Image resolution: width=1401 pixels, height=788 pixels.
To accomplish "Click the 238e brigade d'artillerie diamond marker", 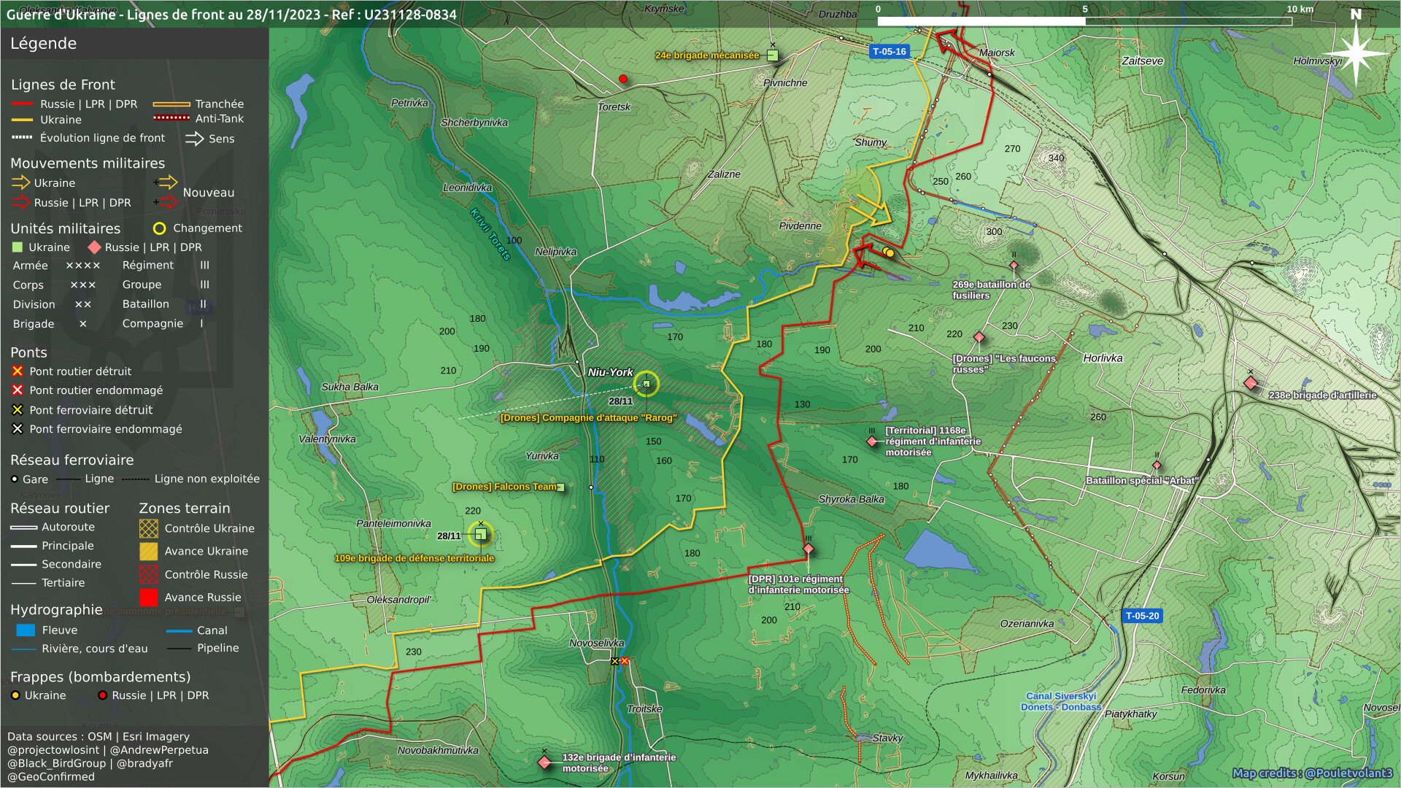I will (1251, 383).
